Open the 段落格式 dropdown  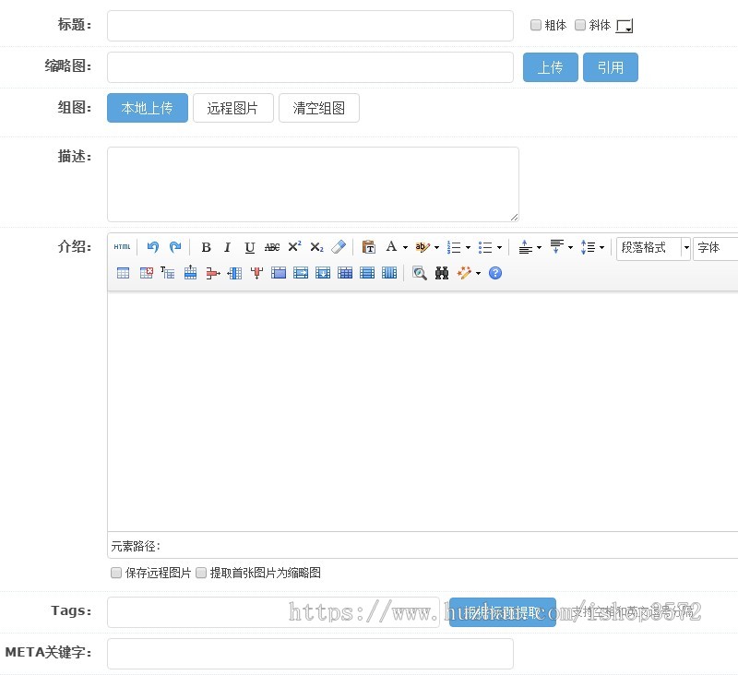[652, 247]
